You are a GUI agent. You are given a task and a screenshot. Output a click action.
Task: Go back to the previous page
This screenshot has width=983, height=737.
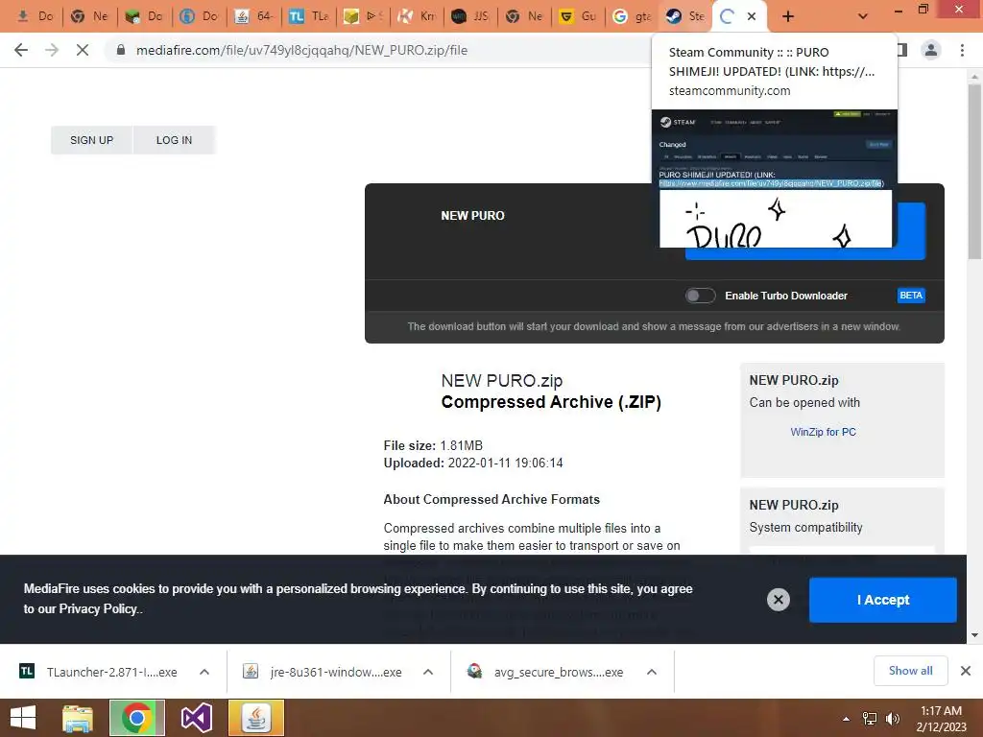pos(21,50)
